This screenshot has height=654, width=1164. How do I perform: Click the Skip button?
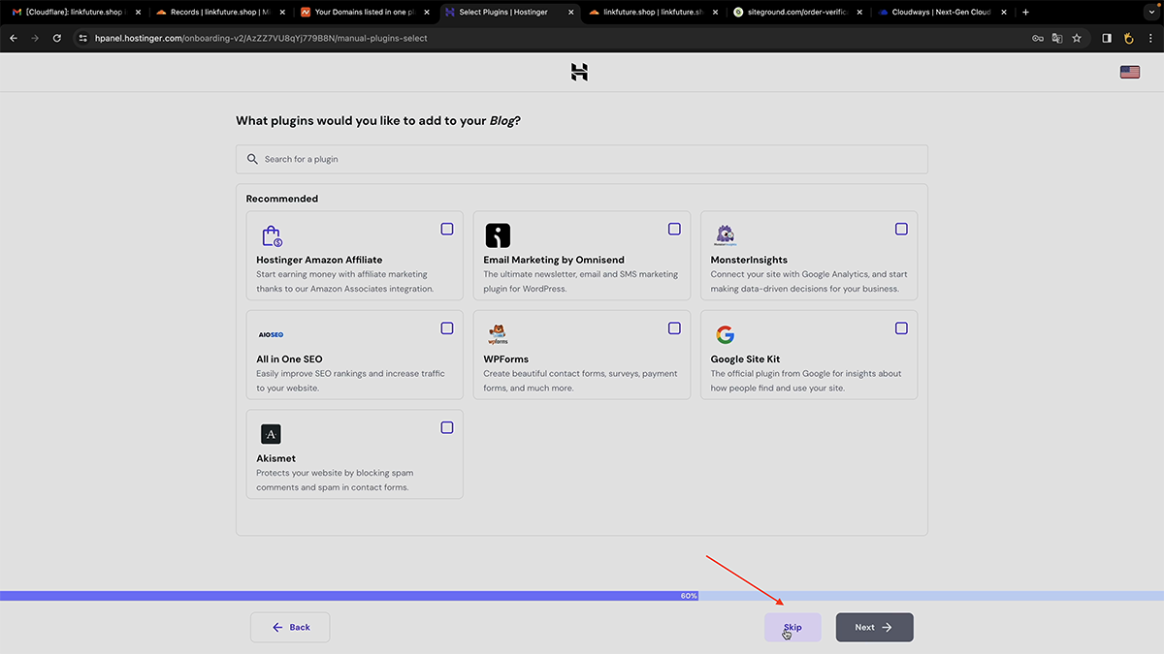click(x=792, y=627)
